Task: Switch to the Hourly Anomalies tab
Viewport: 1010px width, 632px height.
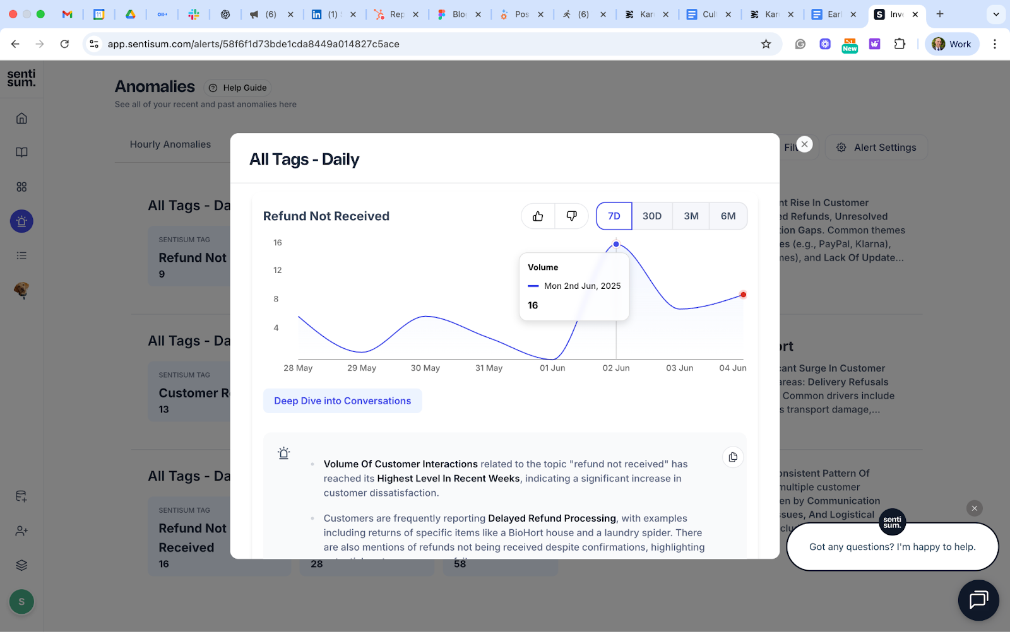Action: [x=170, y=144]
